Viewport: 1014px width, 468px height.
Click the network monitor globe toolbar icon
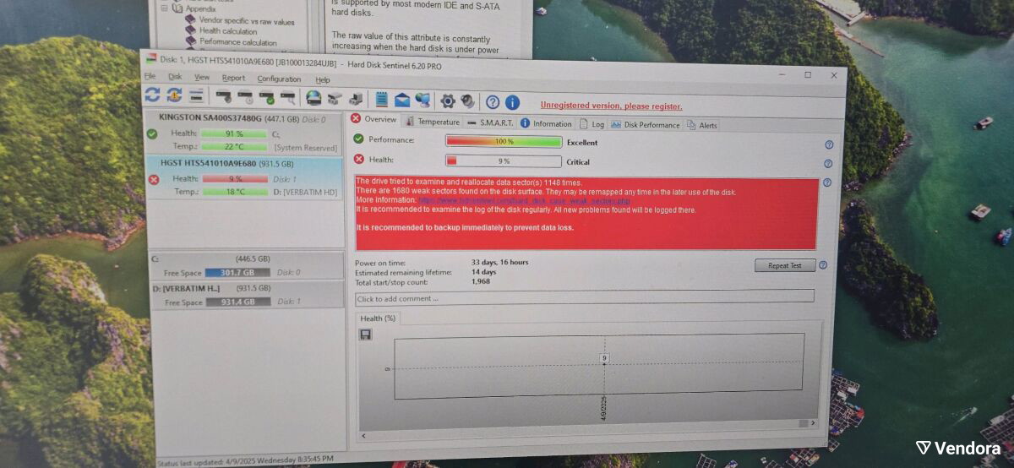click(422, 101)
